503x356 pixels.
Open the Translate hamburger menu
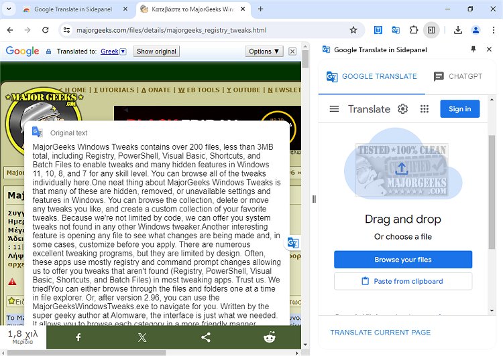point(334,109)
